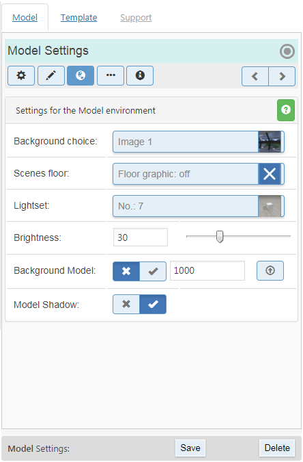Click the record circle in Model Settings header
The width and height of the screenshot is (303, 462).
point(287,51)
